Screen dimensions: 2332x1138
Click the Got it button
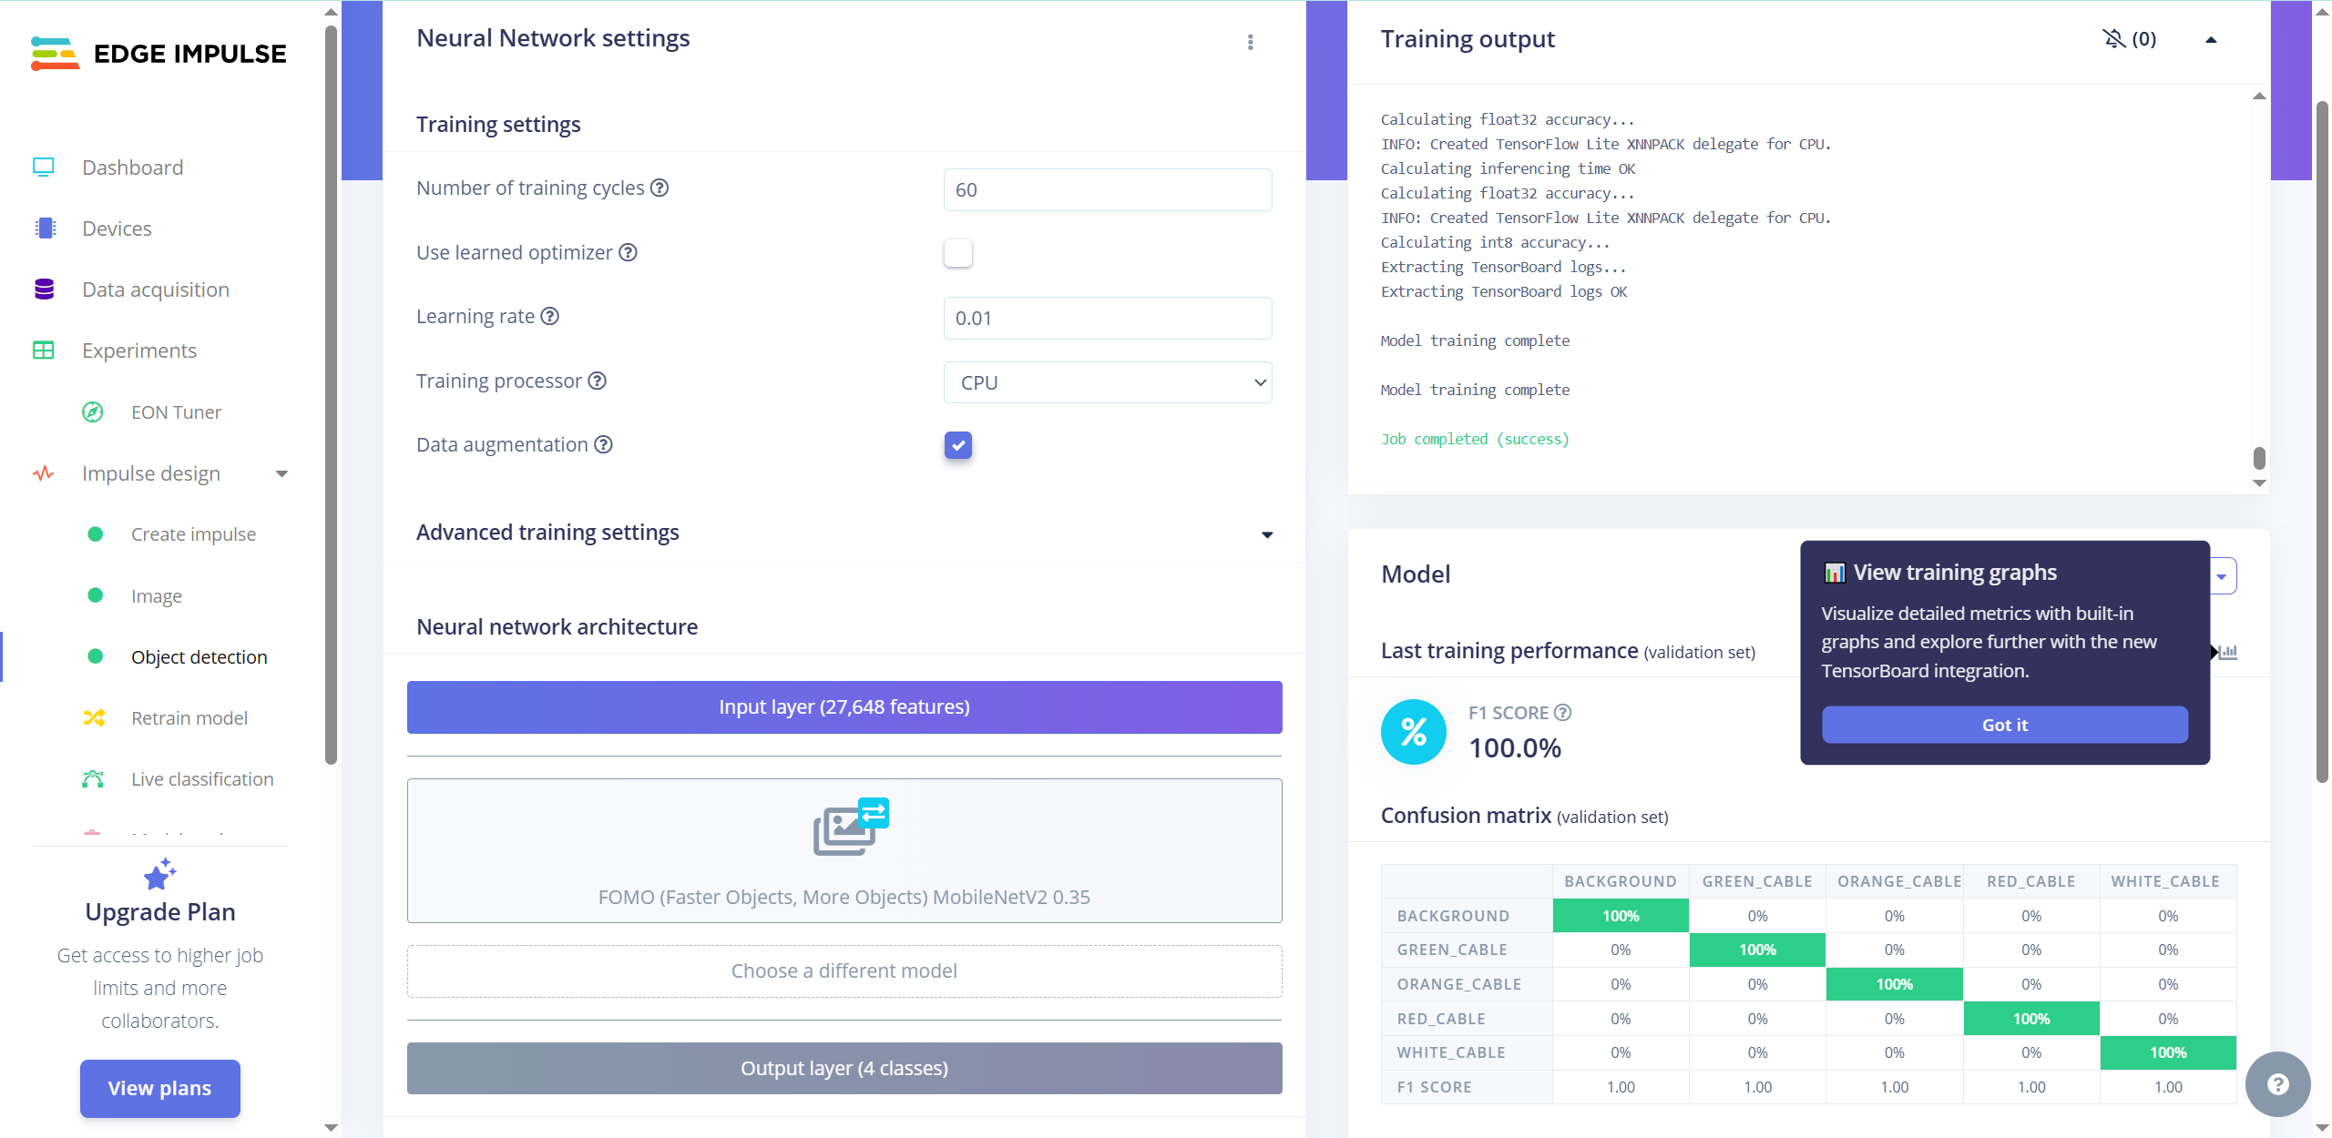(x=2004, y=725)
